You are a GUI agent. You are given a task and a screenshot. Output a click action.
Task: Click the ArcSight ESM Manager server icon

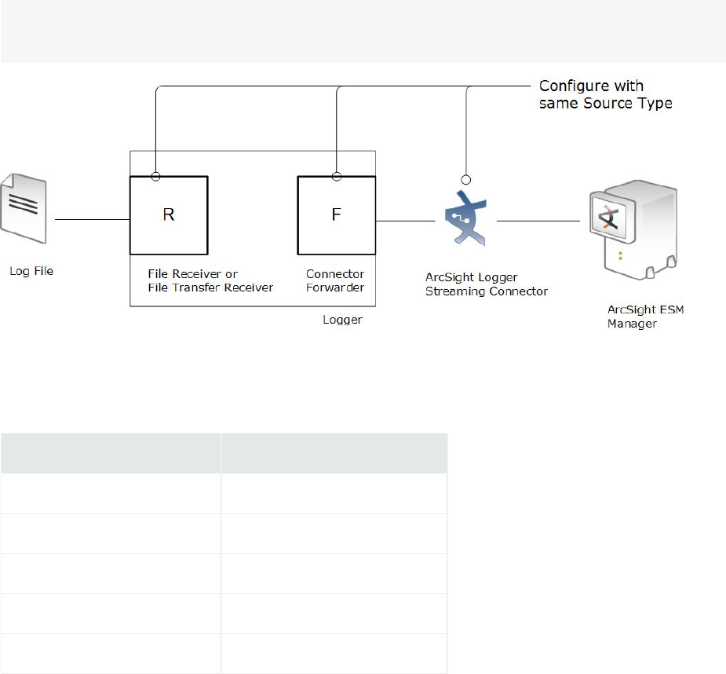(633, 230)
